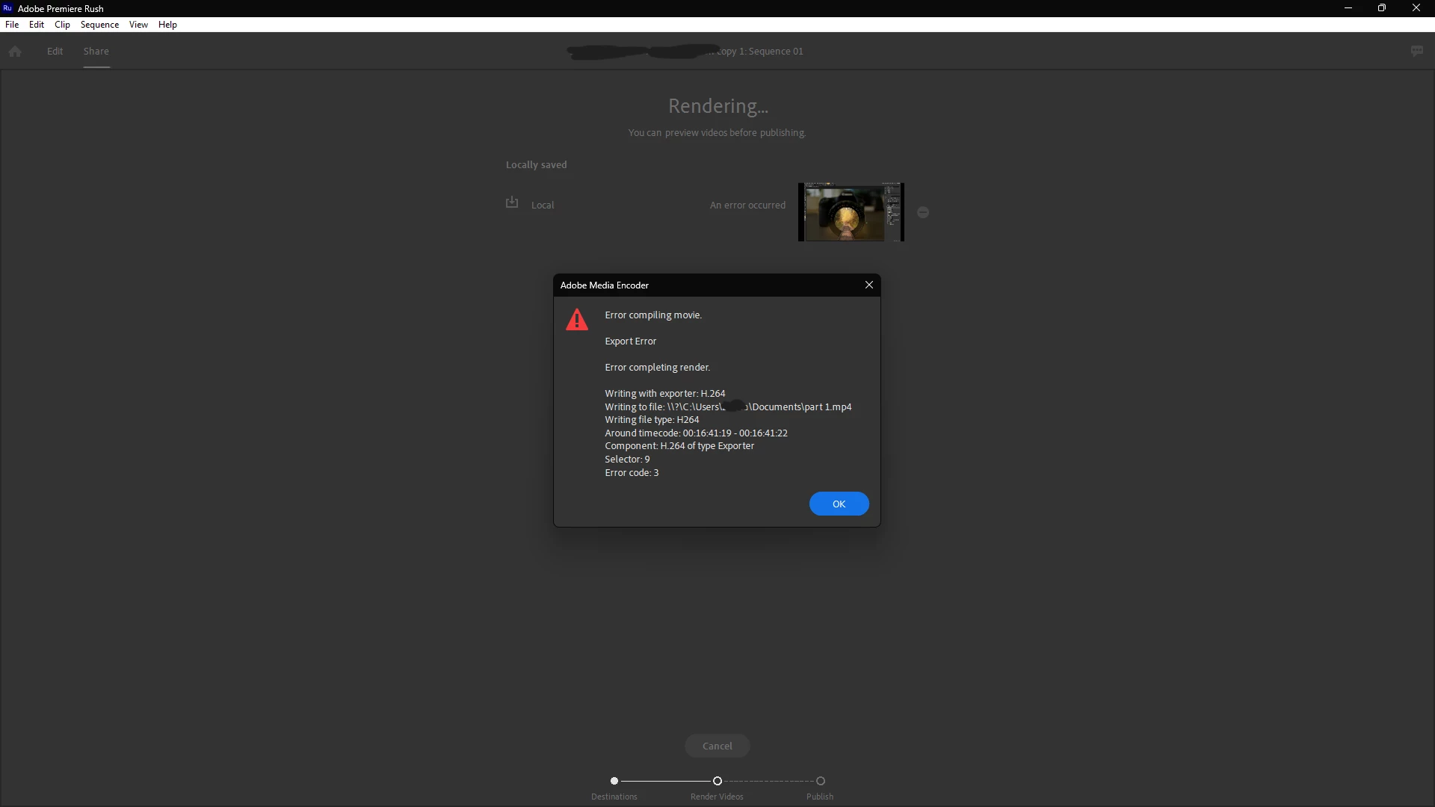Click the Home icon
This screenshot has height=807, width=1435.
[x=15, y=52]
